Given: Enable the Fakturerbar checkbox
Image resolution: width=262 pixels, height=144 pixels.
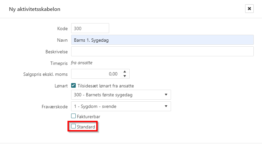Looking at the screenshot, I should coord(73,116).
